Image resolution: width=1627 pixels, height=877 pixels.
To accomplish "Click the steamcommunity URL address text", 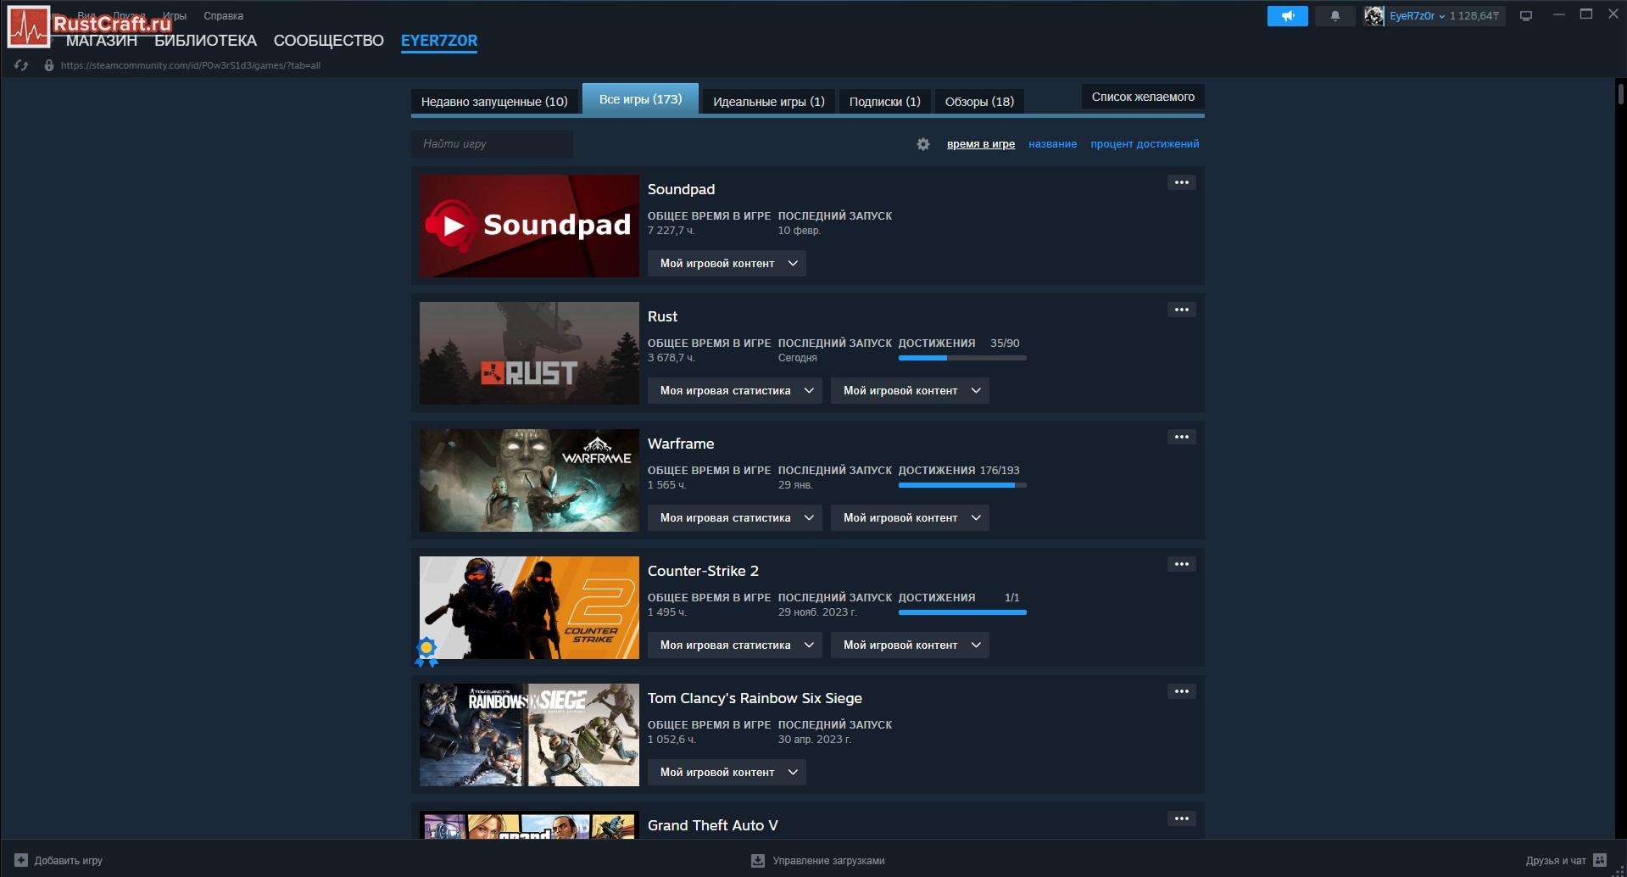I will [x=191, y=65].
